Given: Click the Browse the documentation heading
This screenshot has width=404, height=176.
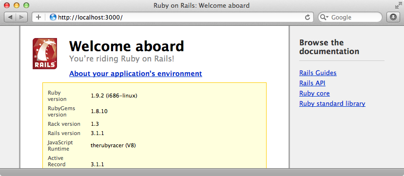Looking at the screenshot, I should (329, 47).
